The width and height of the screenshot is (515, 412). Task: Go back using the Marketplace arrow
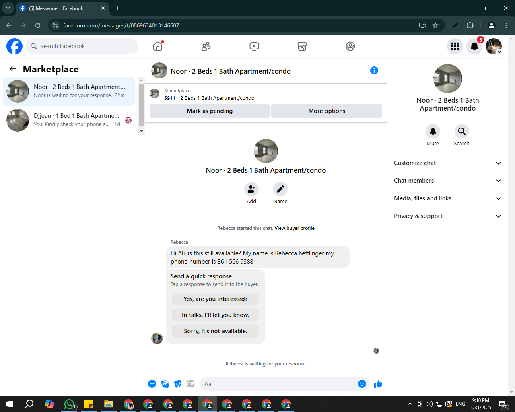pyautogui.click(x=13, y=69)
